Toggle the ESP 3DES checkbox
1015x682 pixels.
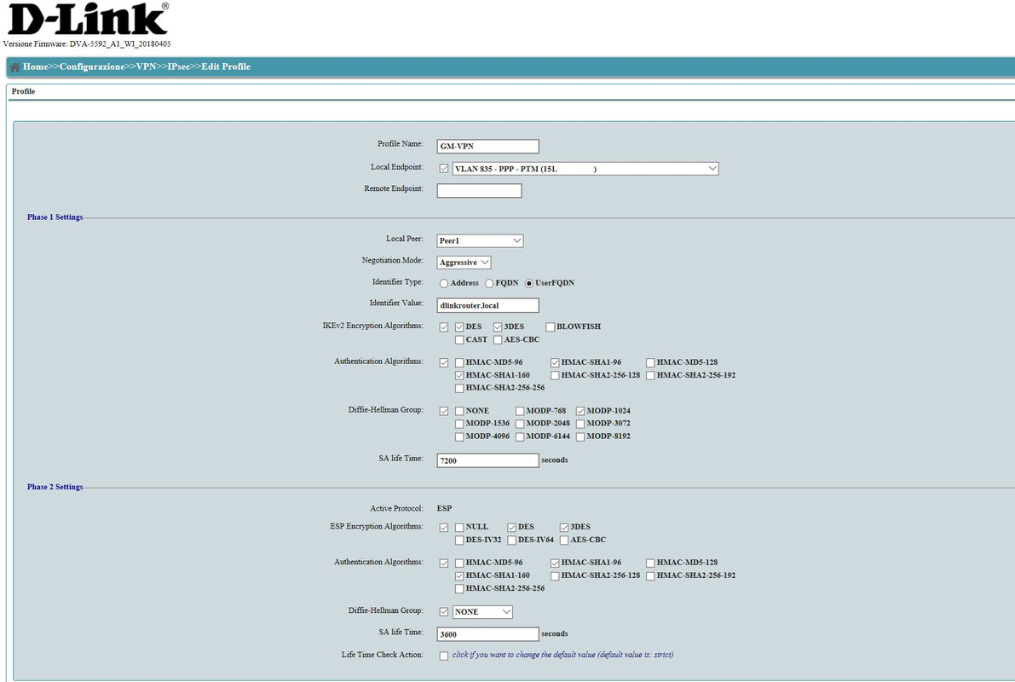coord(564,528)
